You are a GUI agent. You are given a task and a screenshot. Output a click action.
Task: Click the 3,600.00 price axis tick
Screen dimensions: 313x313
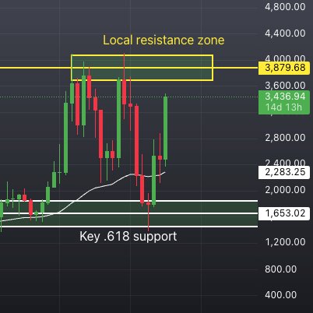pyautogui.click(x=285, y=86)
